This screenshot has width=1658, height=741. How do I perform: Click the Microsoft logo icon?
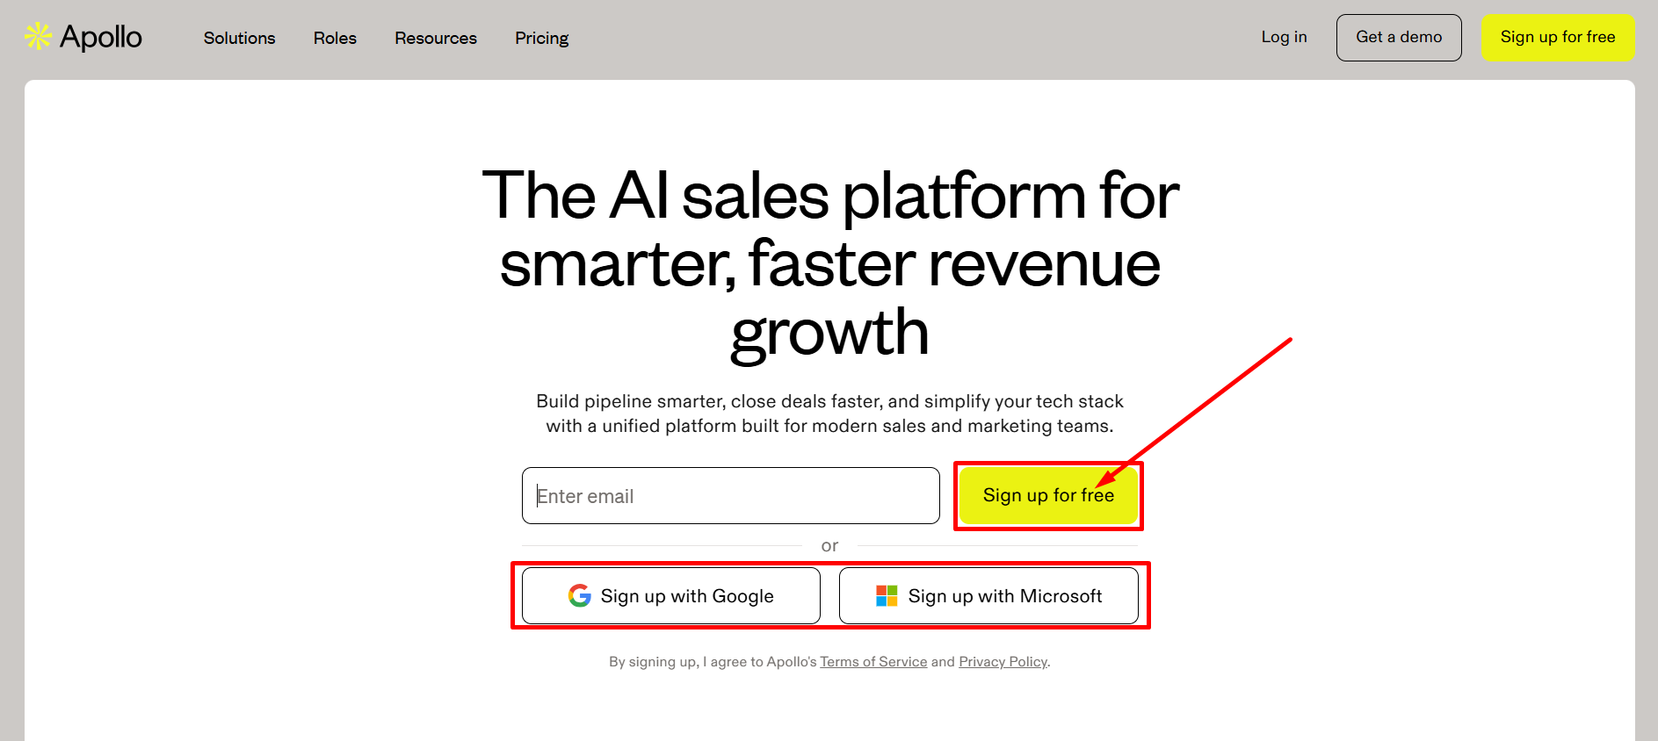point(887,596)
